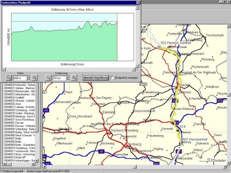The height and width of the screenshot is (173, 231).
Task: Click the Pleystein label on map
Action: (222, 94)
